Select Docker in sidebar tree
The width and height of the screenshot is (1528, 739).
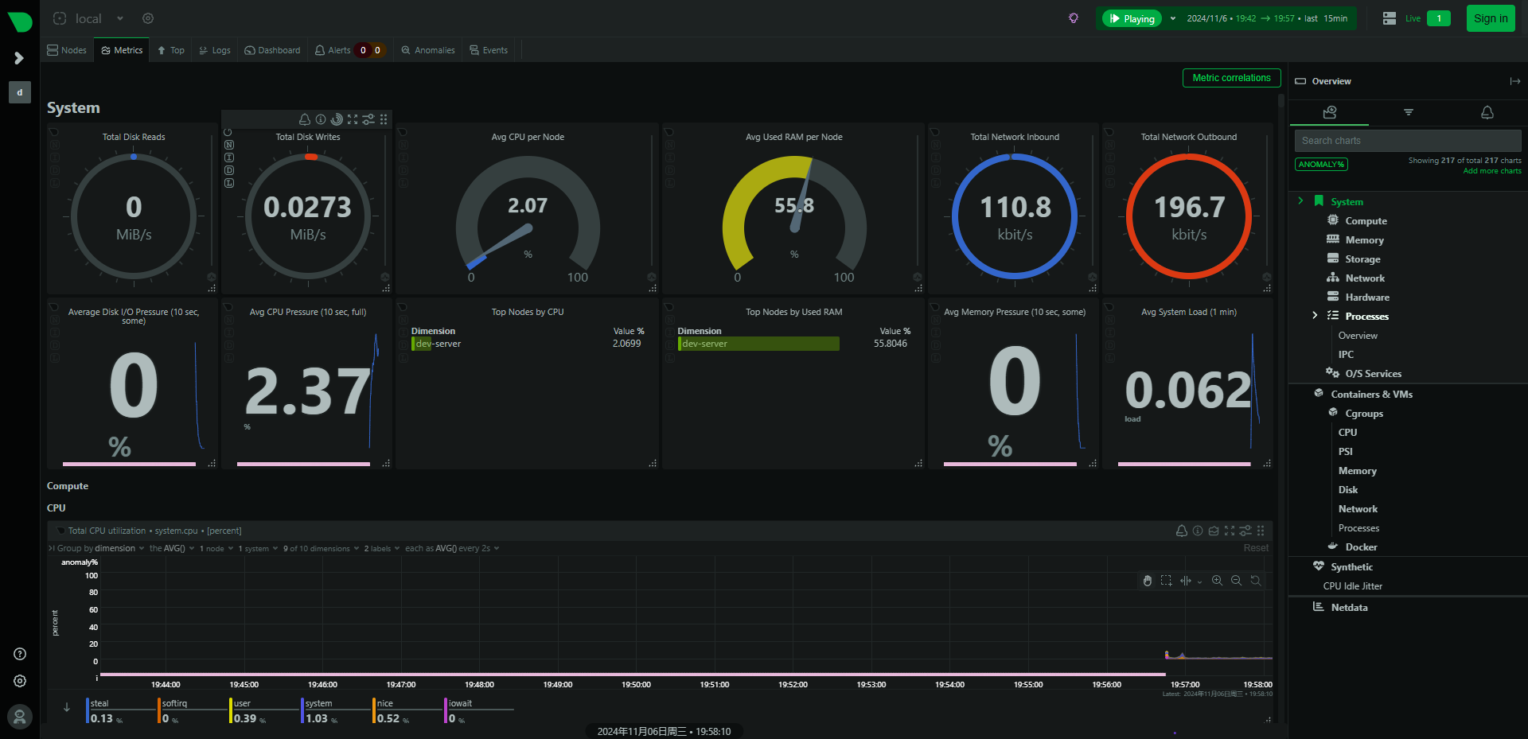click(1361, 547)
